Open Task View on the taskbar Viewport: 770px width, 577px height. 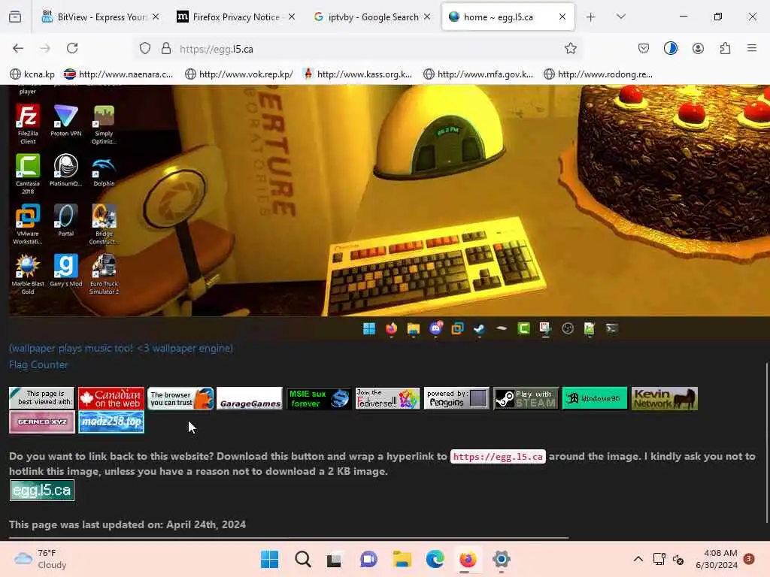click(335, 559)
